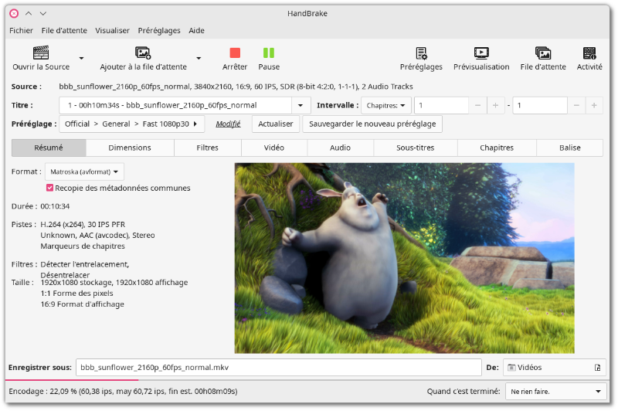Click the text 16:9 Format d'affichage

(x=82, y=304)
